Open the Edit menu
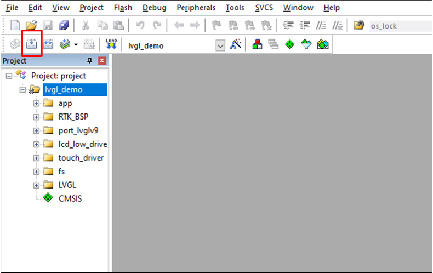 35,8
